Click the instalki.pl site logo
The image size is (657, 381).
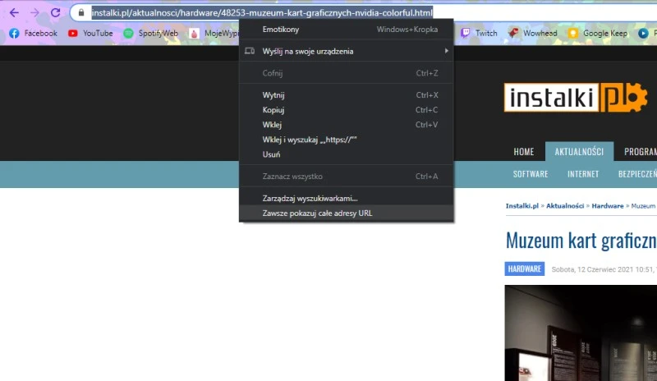click(576, 98)
